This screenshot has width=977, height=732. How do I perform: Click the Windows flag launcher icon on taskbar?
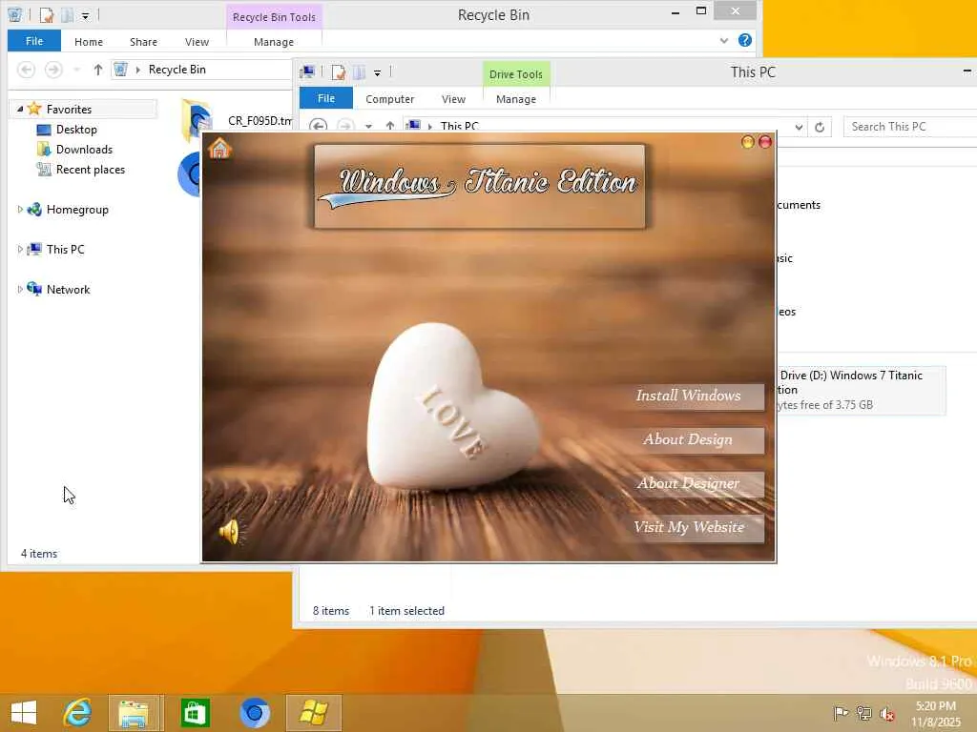point(313,713)
